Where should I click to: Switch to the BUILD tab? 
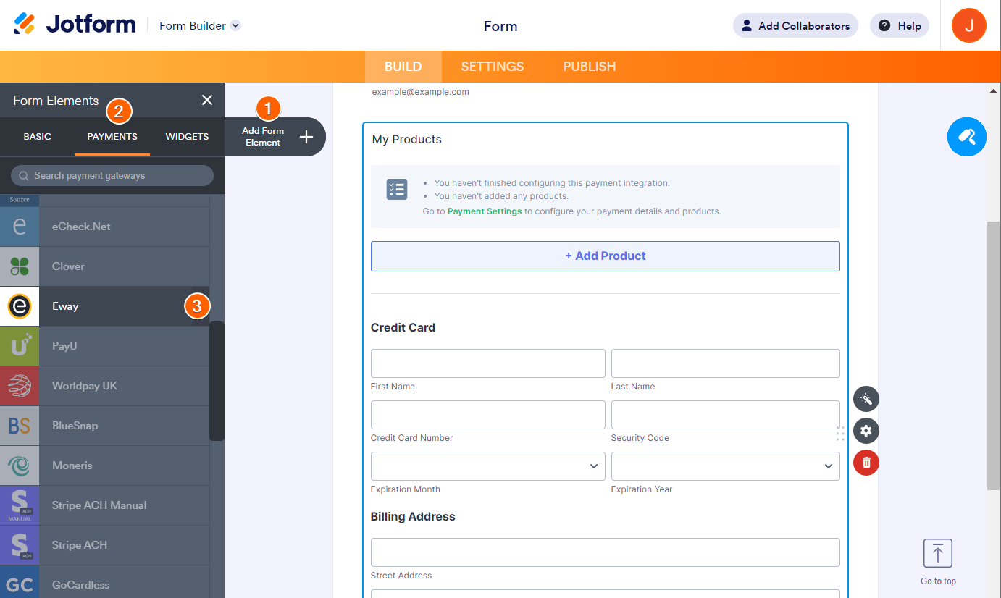point(403,67)
